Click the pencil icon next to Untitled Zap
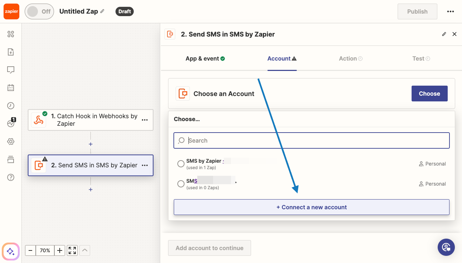 click(102, 11)
